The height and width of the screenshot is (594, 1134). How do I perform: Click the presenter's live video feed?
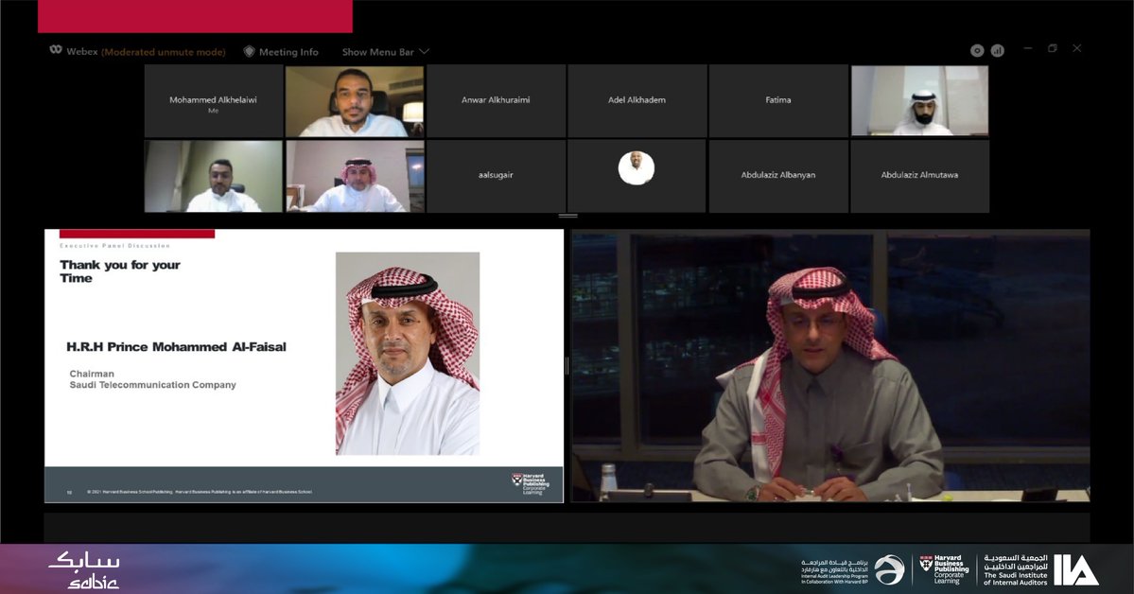[x=830, y=364]
